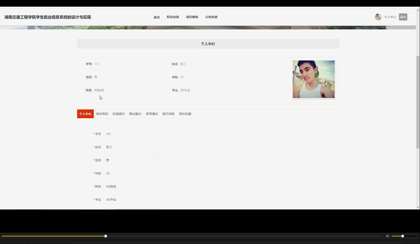Click the summary value XX院系
The width and height of the screenshot is (420, 244).
pyautogui.click(x=99, y=90)
